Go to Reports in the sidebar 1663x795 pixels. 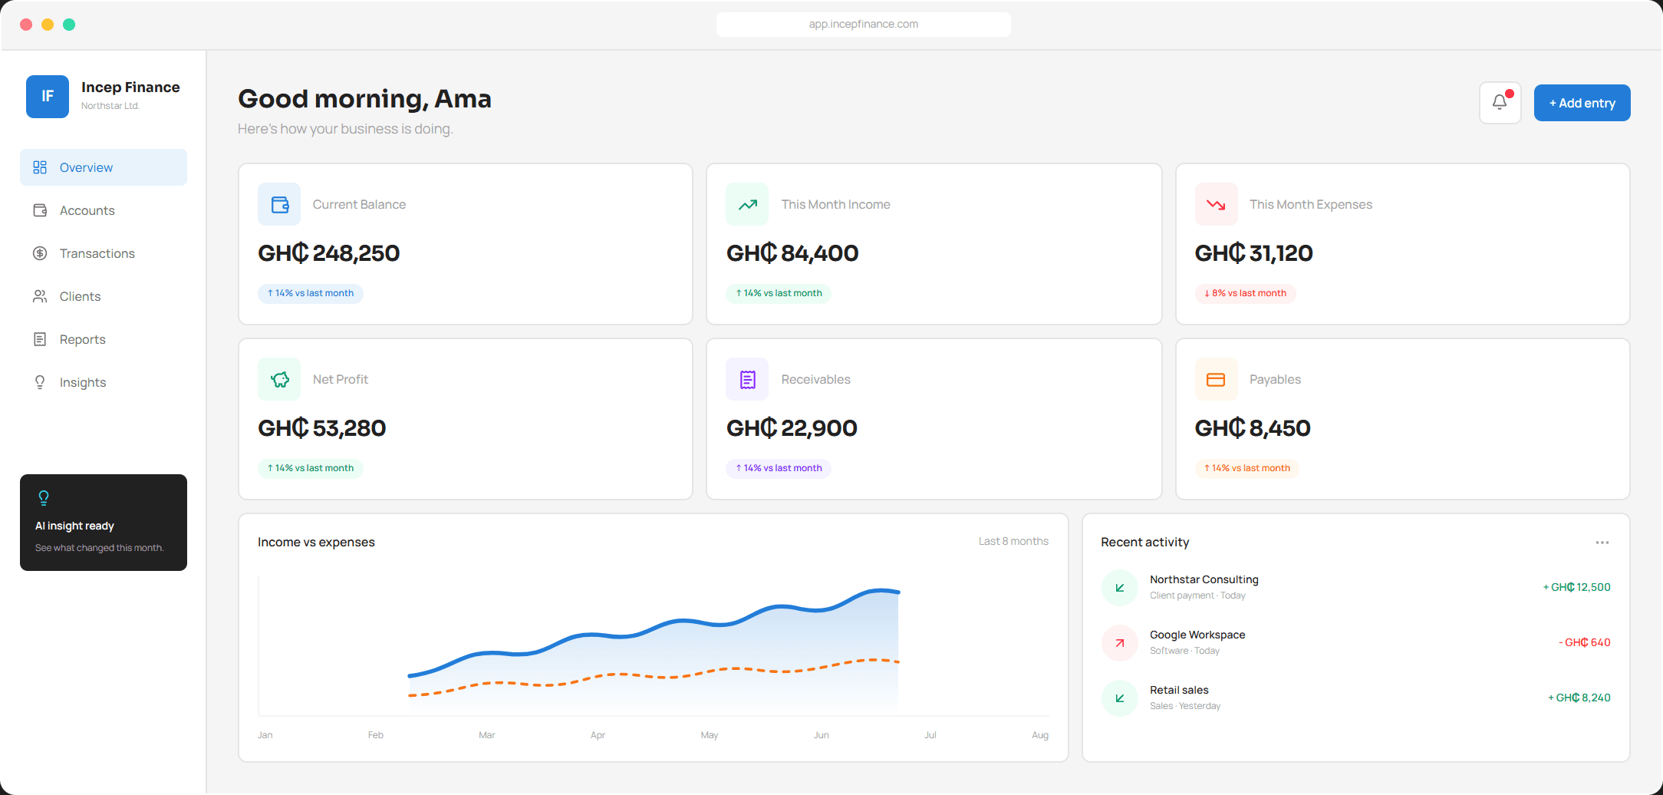pyautogui.click(x=104, y=339)
